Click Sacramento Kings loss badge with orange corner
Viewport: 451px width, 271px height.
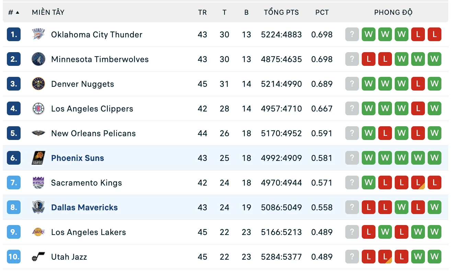(x=418, y=182)
